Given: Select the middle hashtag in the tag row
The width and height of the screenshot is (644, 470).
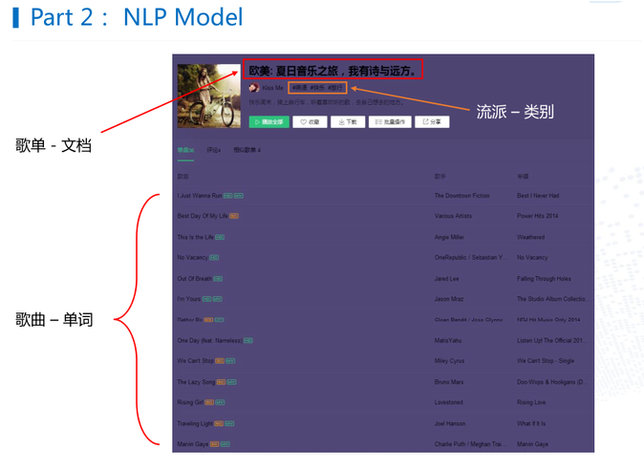Looking at the screenshot, I should (x=317, y=88).
